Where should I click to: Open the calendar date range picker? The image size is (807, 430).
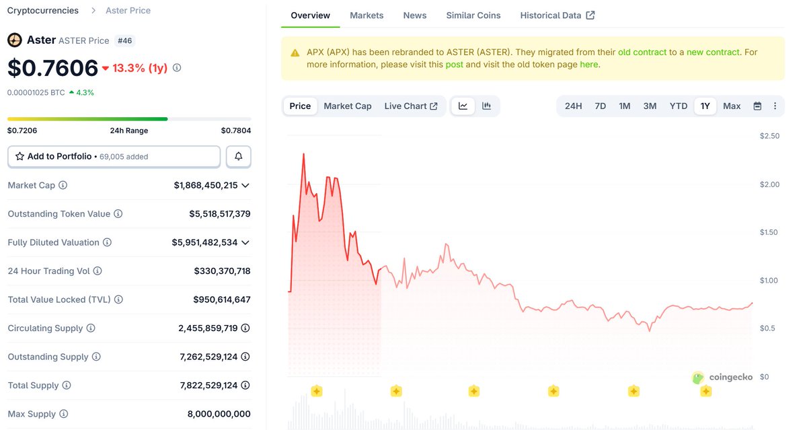tap(757, 106)
